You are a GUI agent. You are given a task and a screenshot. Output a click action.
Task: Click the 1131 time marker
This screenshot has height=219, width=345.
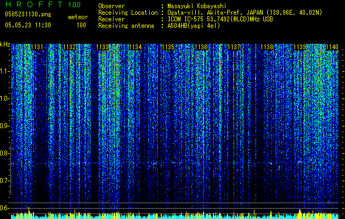click(x=37, y=47)
